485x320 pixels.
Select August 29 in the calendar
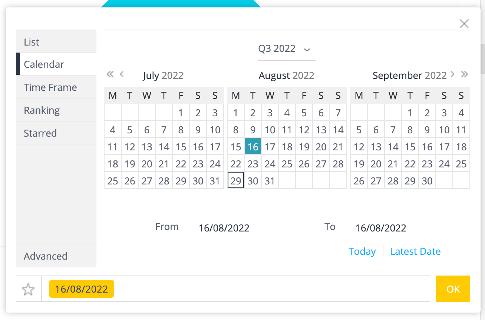(236, 181)
